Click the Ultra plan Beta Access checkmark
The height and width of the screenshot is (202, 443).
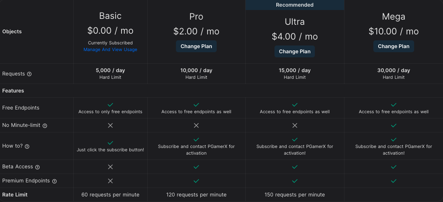pos(295,167)
